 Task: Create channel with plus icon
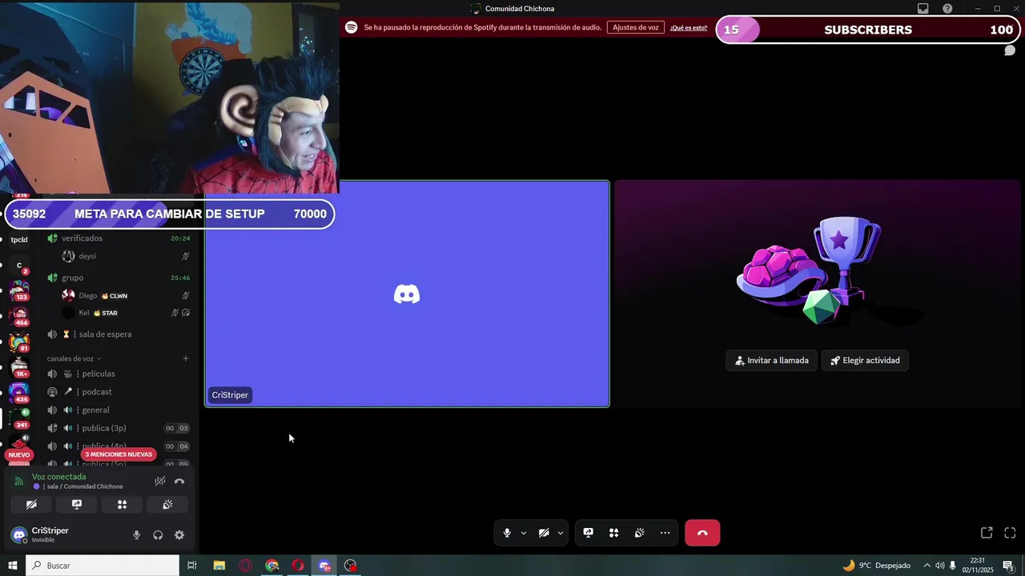coord(186,358)
